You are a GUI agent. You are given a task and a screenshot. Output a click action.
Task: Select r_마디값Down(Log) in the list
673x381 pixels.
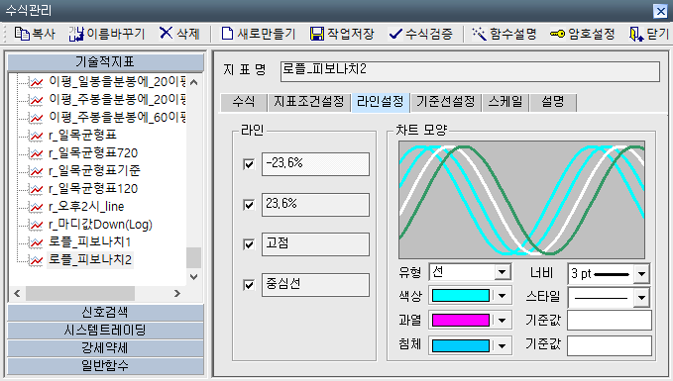100,224
